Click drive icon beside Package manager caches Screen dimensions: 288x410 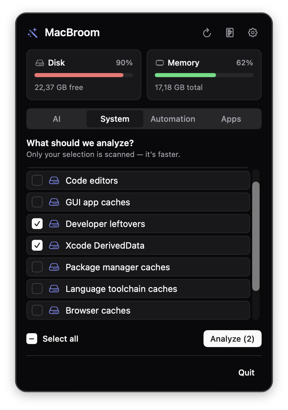coord(54,267)
